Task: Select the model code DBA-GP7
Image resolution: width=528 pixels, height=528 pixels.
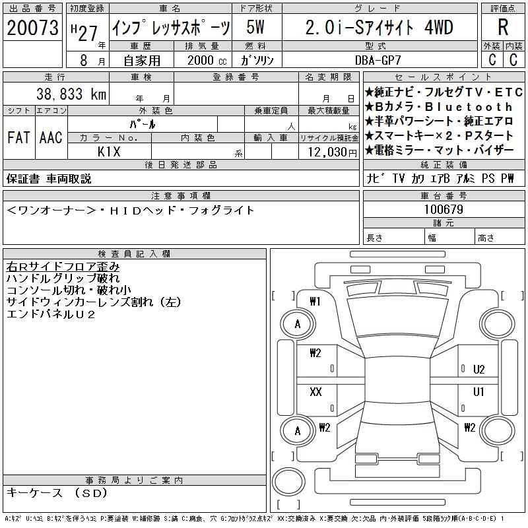Action: (x=378, y=60)
